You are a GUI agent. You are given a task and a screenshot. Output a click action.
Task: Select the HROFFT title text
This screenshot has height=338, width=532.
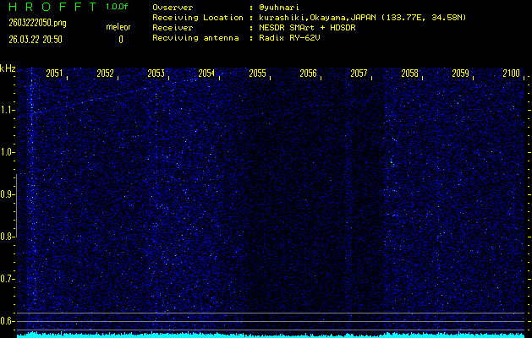[52, 7]
